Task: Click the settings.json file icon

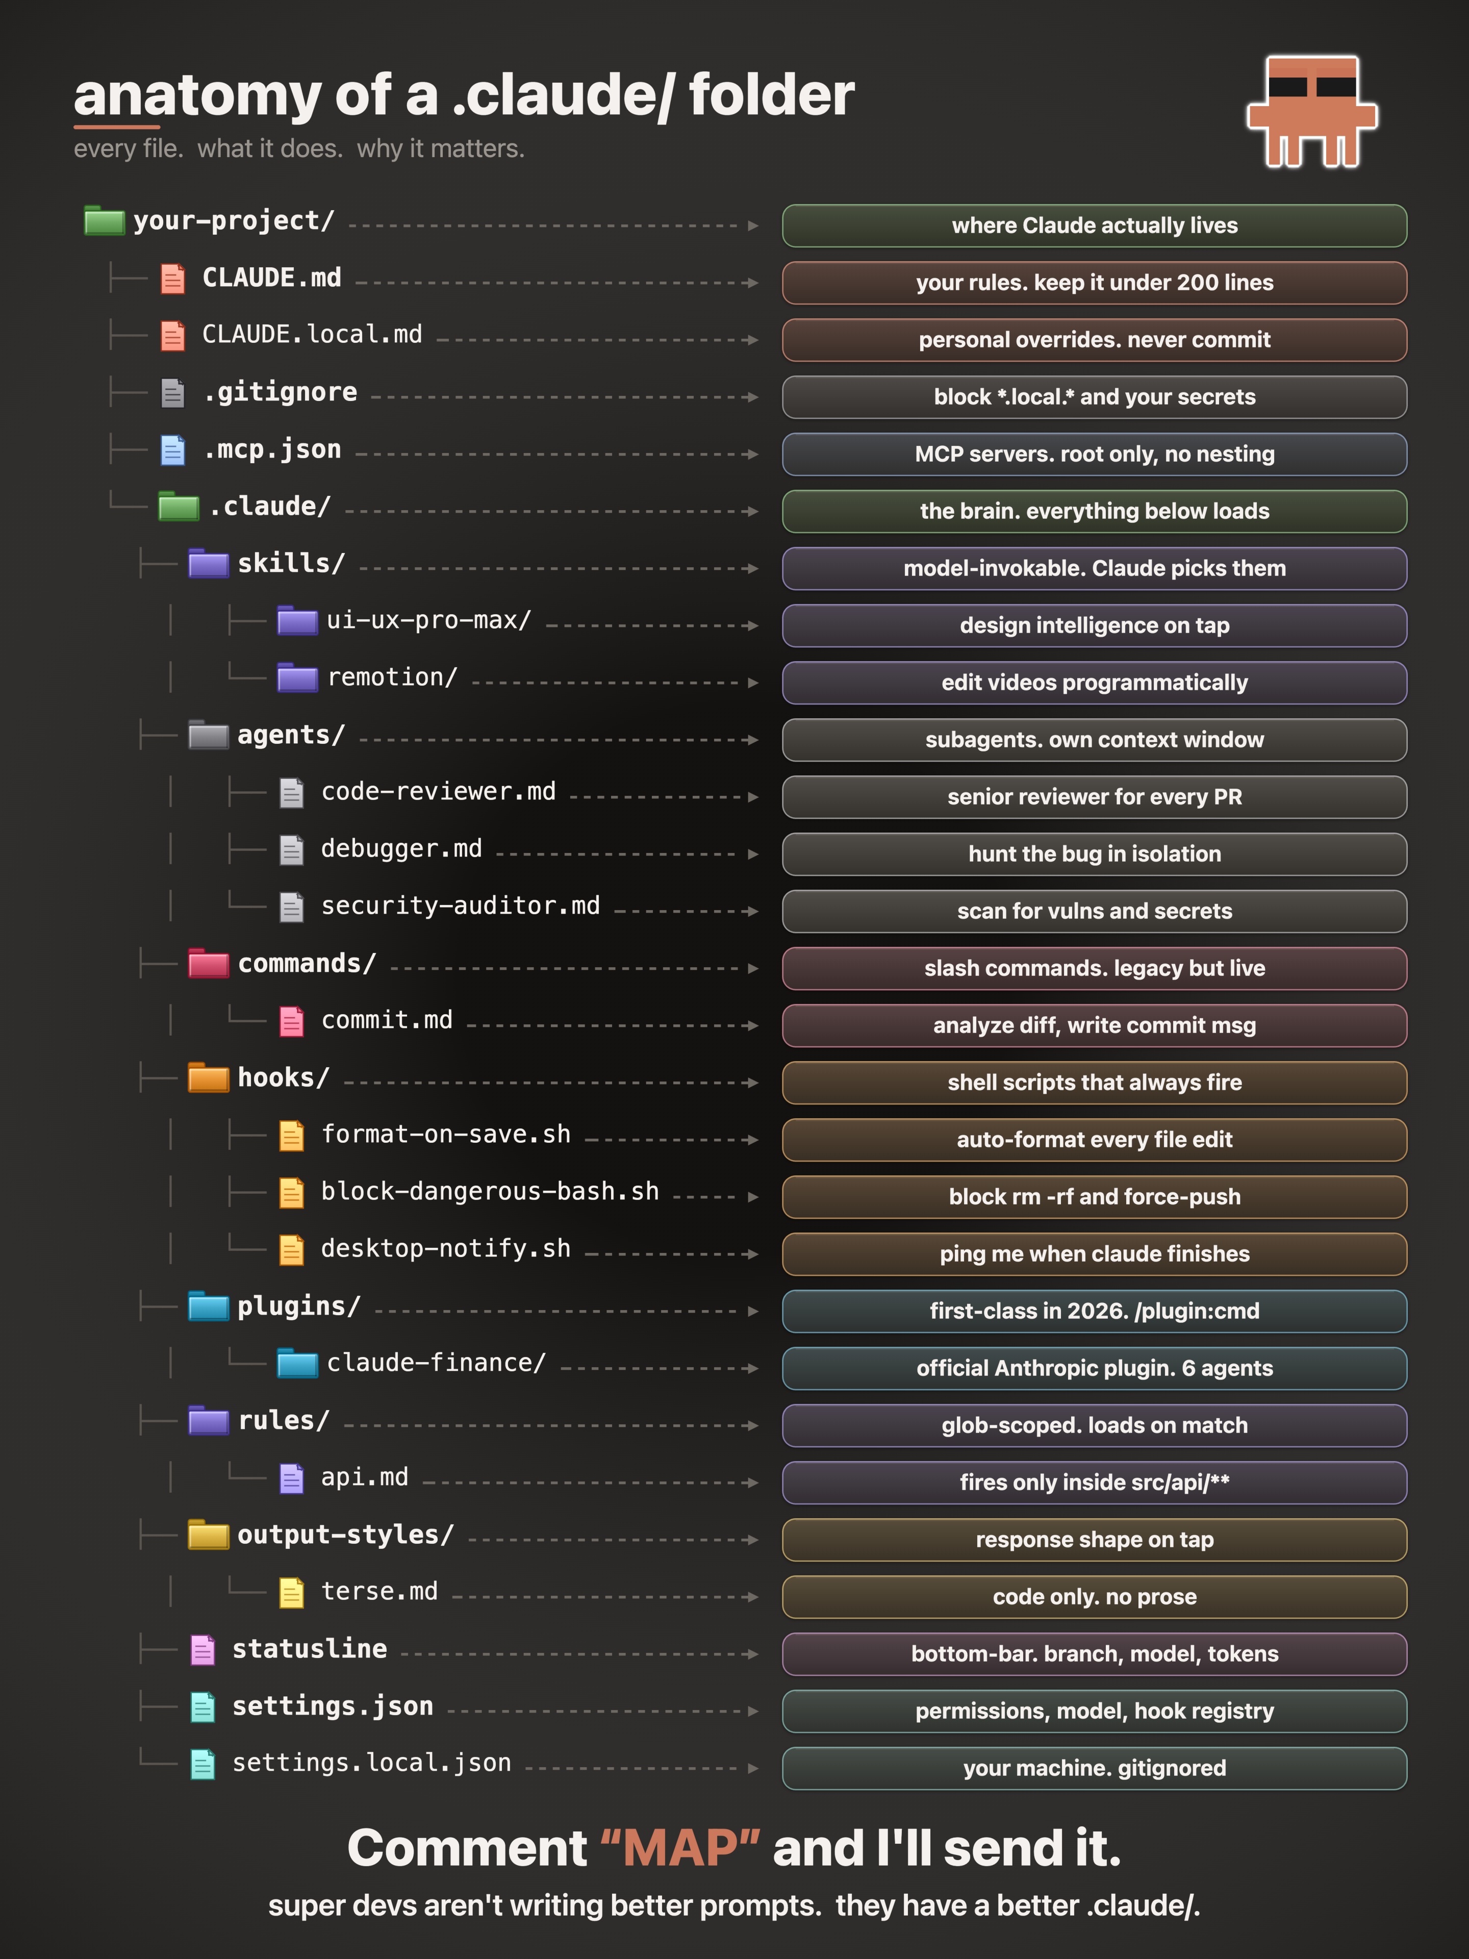Action: (203, 1706)
